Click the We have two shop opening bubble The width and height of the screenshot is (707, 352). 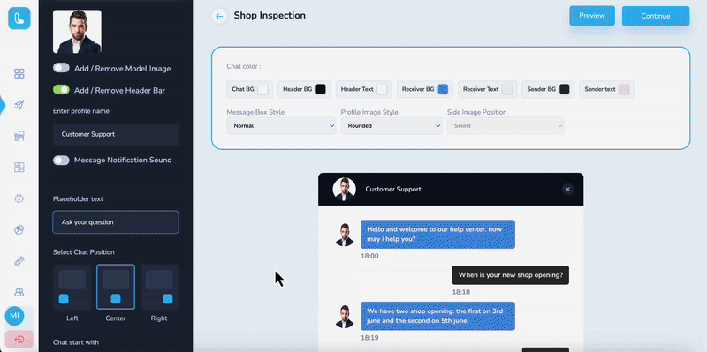437,316
